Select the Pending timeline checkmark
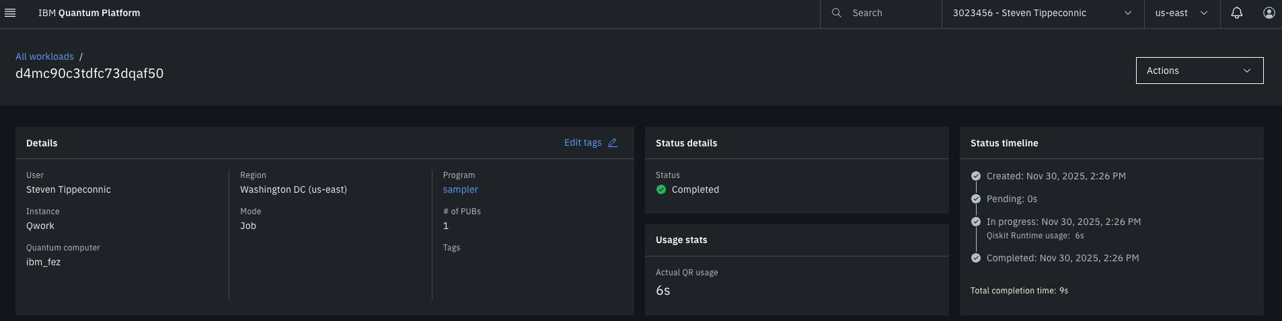The height and width of the screenshot is (321, 1282). coord(976,199)
